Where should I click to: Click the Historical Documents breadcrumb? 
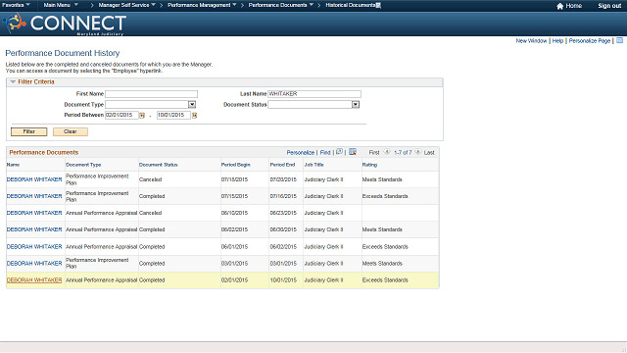point(351,5)
